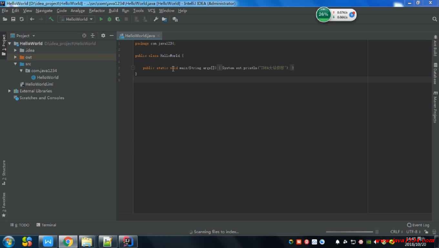Viewport: 439px width, 248px height.
Task: Open WPS Writer from the taskbar
Action: [48, 242]
